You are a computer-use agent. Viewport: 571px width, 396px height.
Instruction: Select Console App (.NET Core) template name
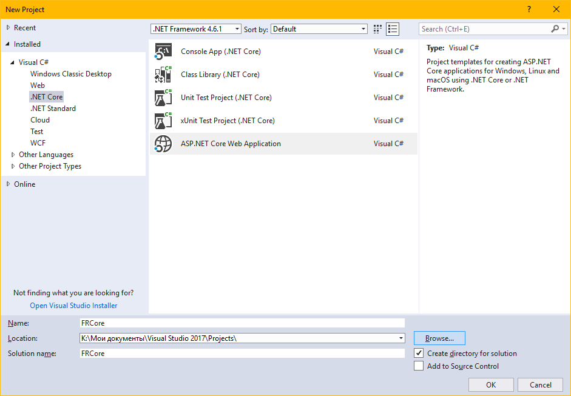point(221,52)
